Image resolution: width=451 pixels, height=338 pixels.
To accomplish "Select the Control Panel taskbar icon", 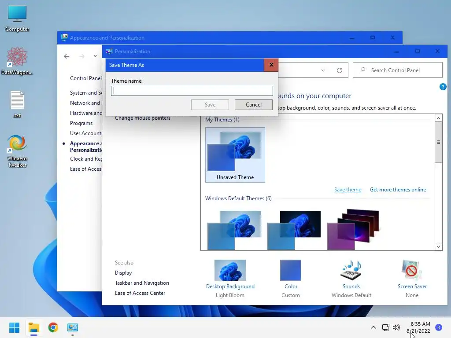I will click(73, 327).
